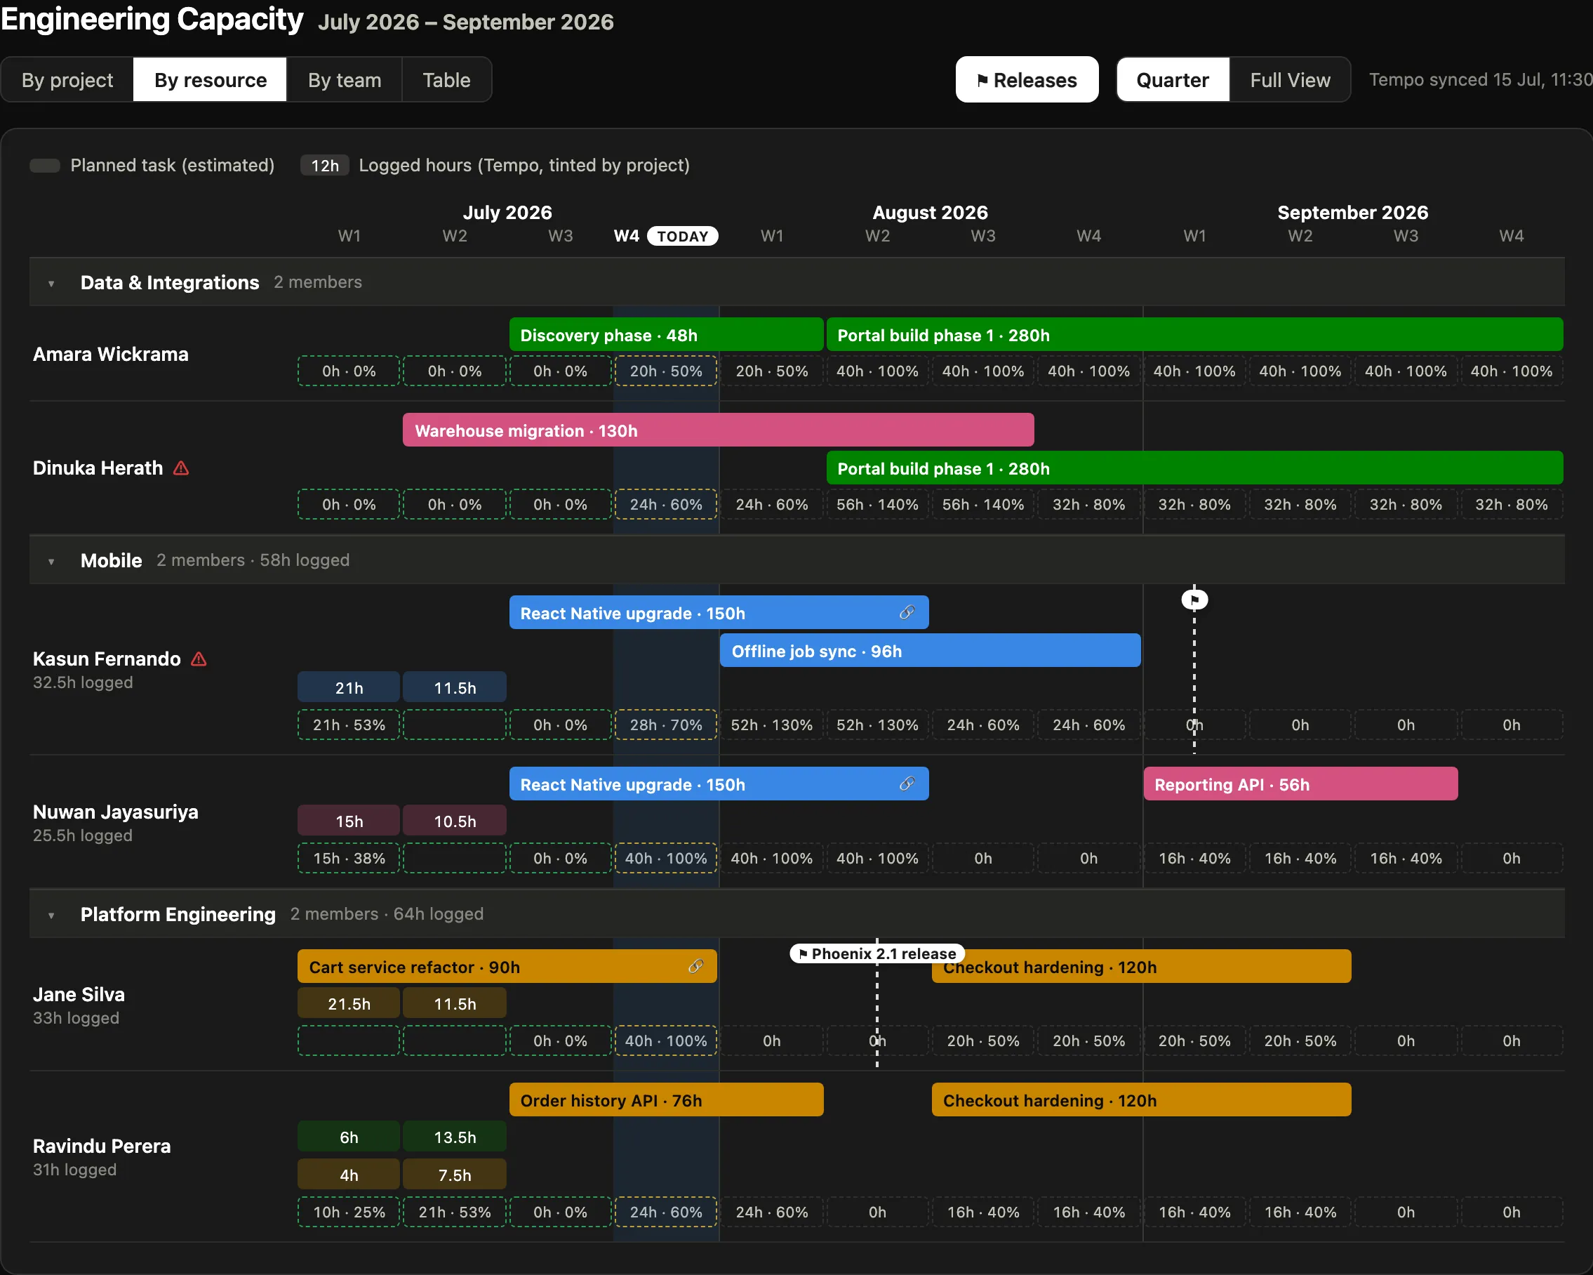The width and height of the screenshot is (1593, 1275).
Task: Click the Planned task legend swatch
Action: click(44, 166)
